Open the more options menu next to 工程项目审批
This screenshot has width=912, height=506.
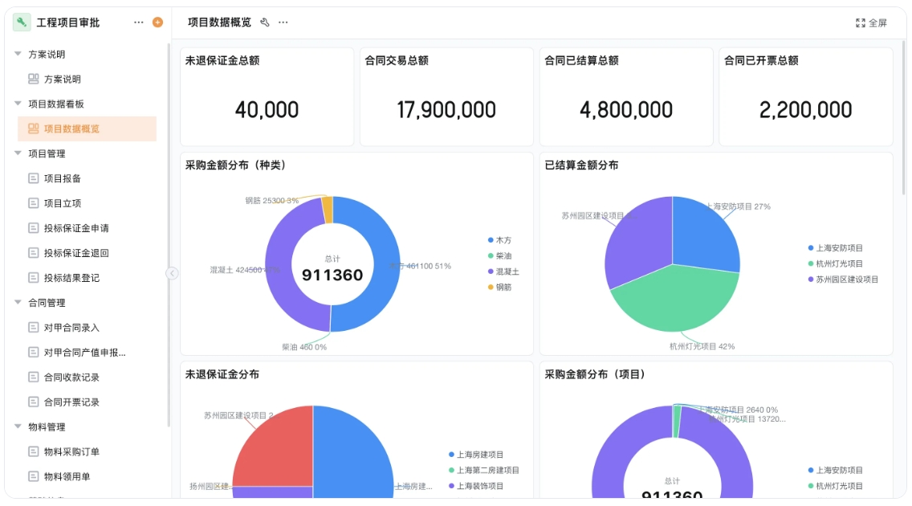pyautogui.click(x=136, y=22)
